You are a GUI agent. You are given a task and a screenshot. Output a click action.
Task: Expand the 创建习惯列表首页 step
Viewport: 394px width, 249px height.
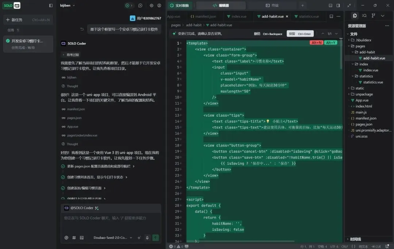click(94, 177)
